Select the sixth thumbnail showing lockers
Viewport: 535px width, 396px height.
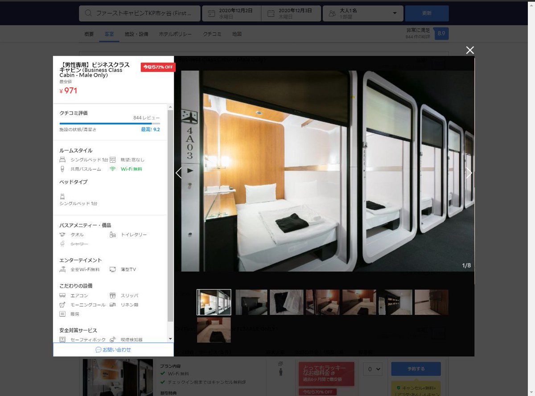tap(395, 302)
